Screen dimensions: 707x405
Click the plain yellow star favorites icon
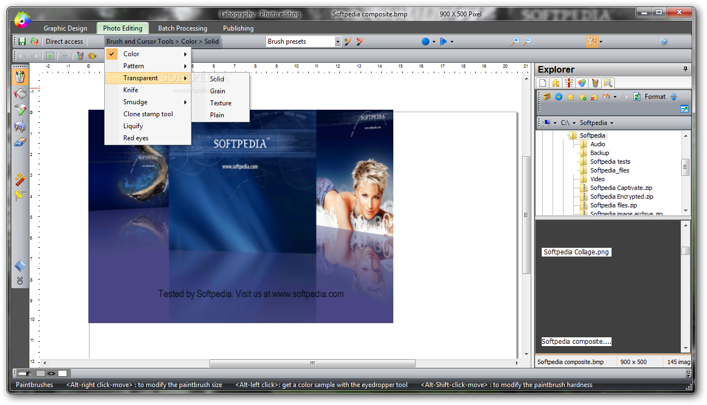(571, 97)
